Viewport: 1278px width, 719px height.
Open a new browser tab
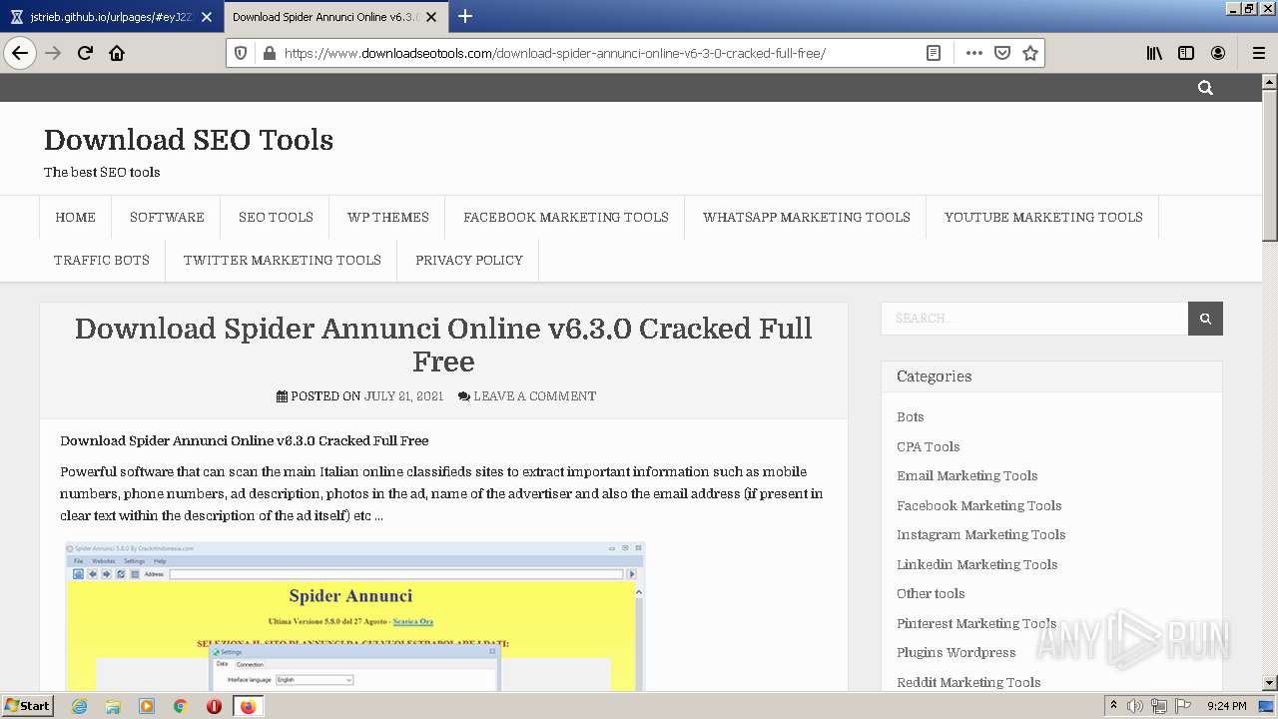465,16
